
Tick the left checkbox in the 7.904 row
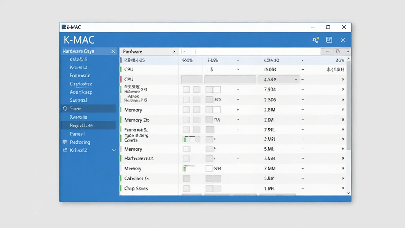(186, 89)
